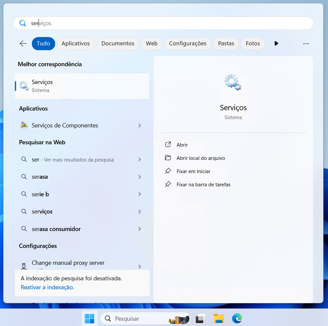Open Task View on the taskbar
This screenshot has width=328, height=326.
pyautogui.click(x=200, y=318)
